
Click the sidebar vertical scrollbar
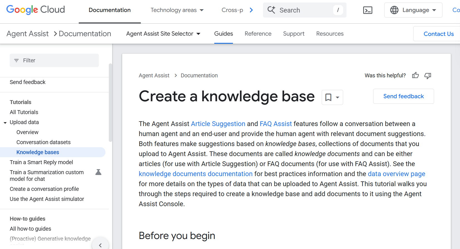tap(110, 103)
